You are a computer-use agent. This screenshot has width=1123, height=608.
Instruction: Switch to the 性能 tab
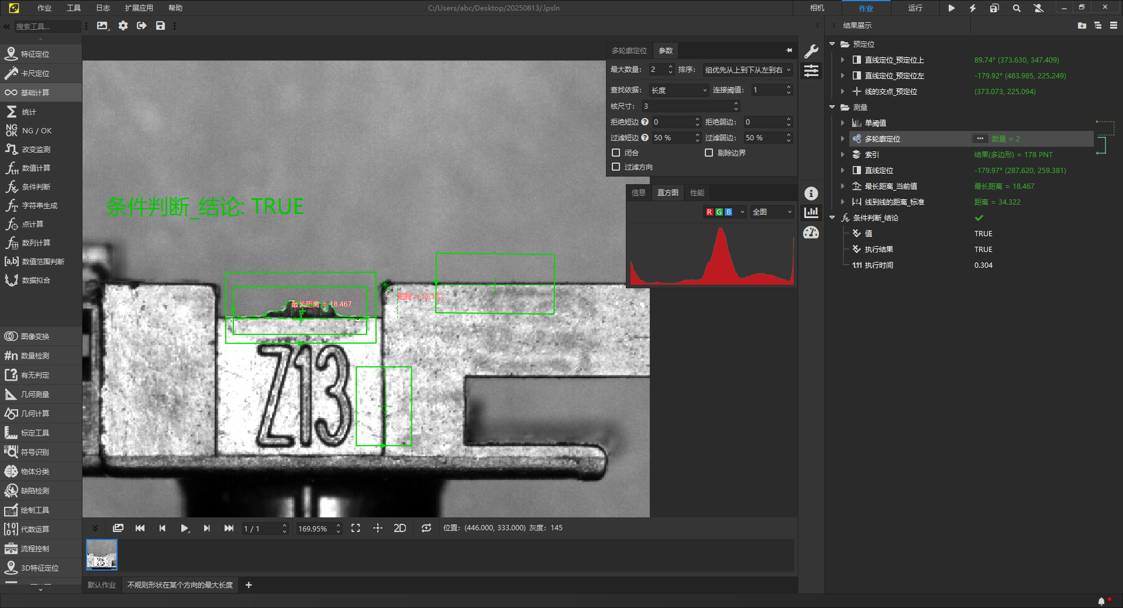(697, 193)
